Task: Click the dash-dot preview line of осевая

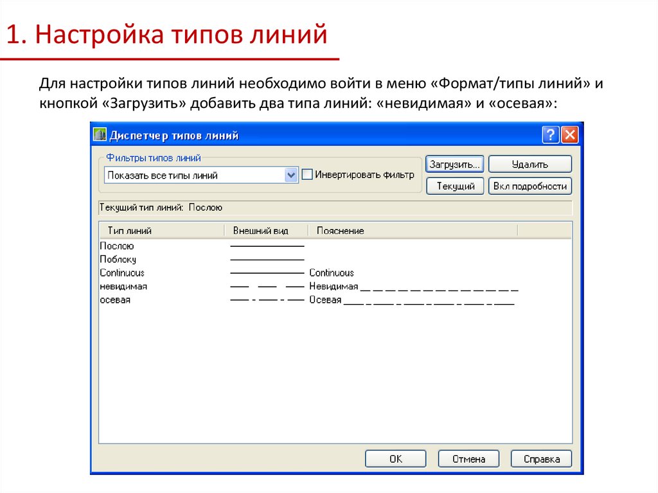Action: pyautogui.click(x=267, y=300)
